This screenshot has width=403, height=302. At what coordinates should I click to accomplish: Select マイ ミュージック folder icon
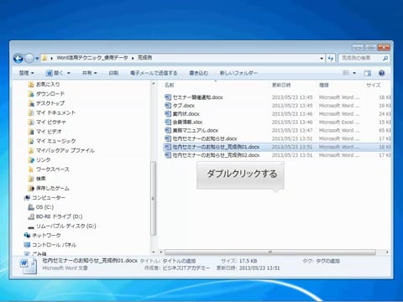31,141
